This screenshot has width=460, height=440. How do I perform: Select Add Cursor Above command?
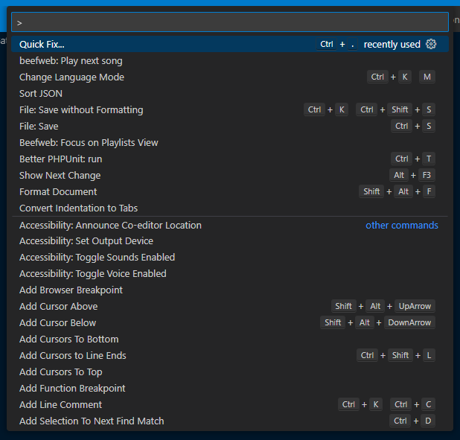pyautogui.click(x=58, y=307)
